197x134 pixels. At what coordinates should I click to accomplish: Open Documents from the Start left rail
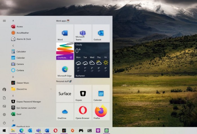click(4, 98)
